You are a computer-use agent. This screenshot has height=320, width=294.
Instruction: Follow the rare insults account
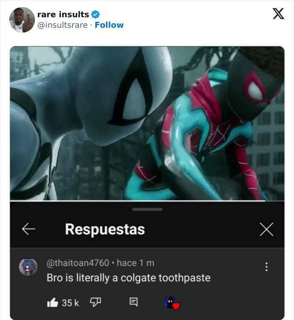click(109, 25)
